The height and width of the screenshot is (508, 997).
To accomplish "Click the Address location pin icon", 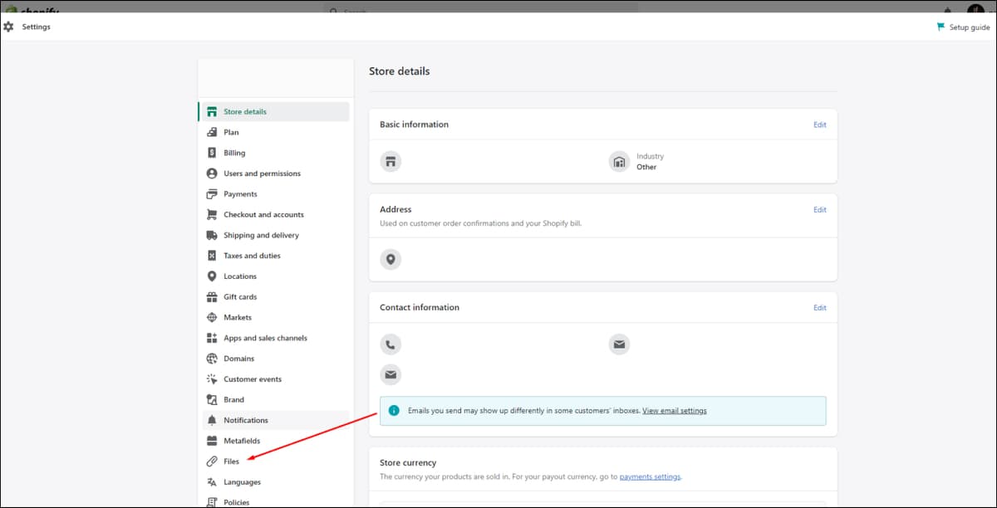I will pos(390,260).
